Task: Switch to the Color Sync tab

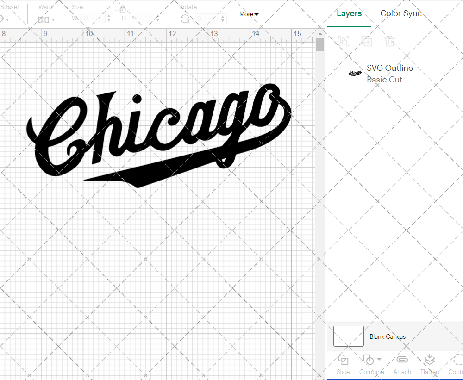Action: 401,13
